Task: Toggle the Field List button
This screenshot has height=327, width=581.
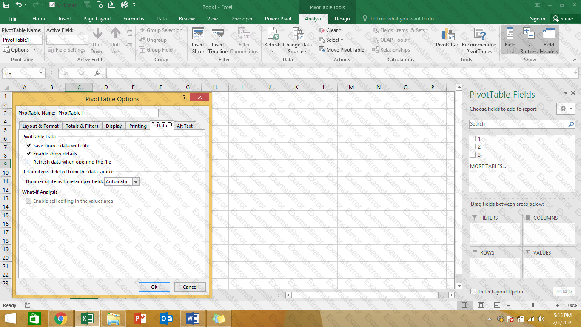Action: point(510,40)
